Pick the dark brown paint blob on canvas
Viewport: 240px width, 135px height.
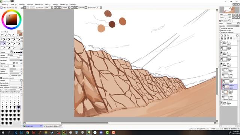point(112,24)
